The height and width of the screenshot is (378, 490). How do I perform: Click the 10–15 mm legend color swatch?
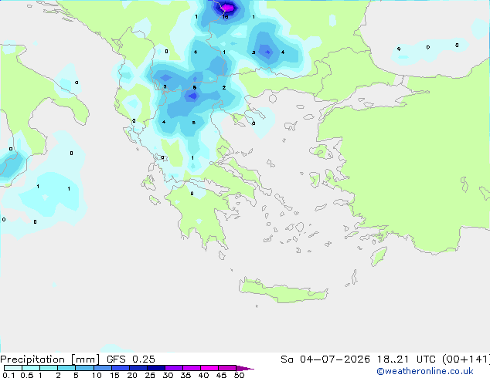[x=103, y=368]
